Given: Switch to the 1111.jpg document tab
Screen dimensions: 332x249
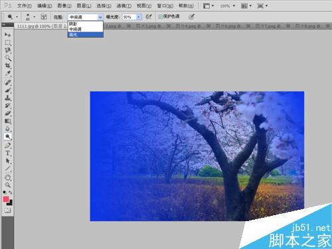Looking at the screenshot, I should [42, 26].
